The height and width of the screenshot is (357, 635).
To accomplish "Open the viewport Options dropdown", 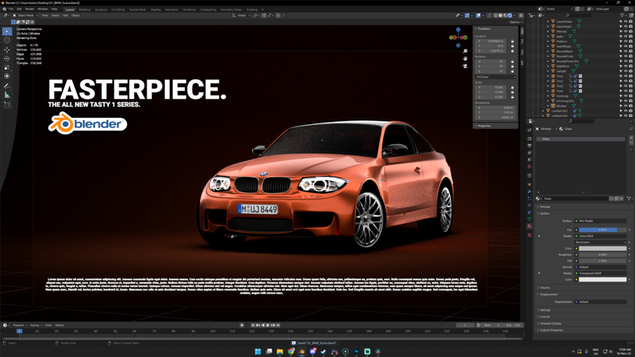I will (515, 22).
